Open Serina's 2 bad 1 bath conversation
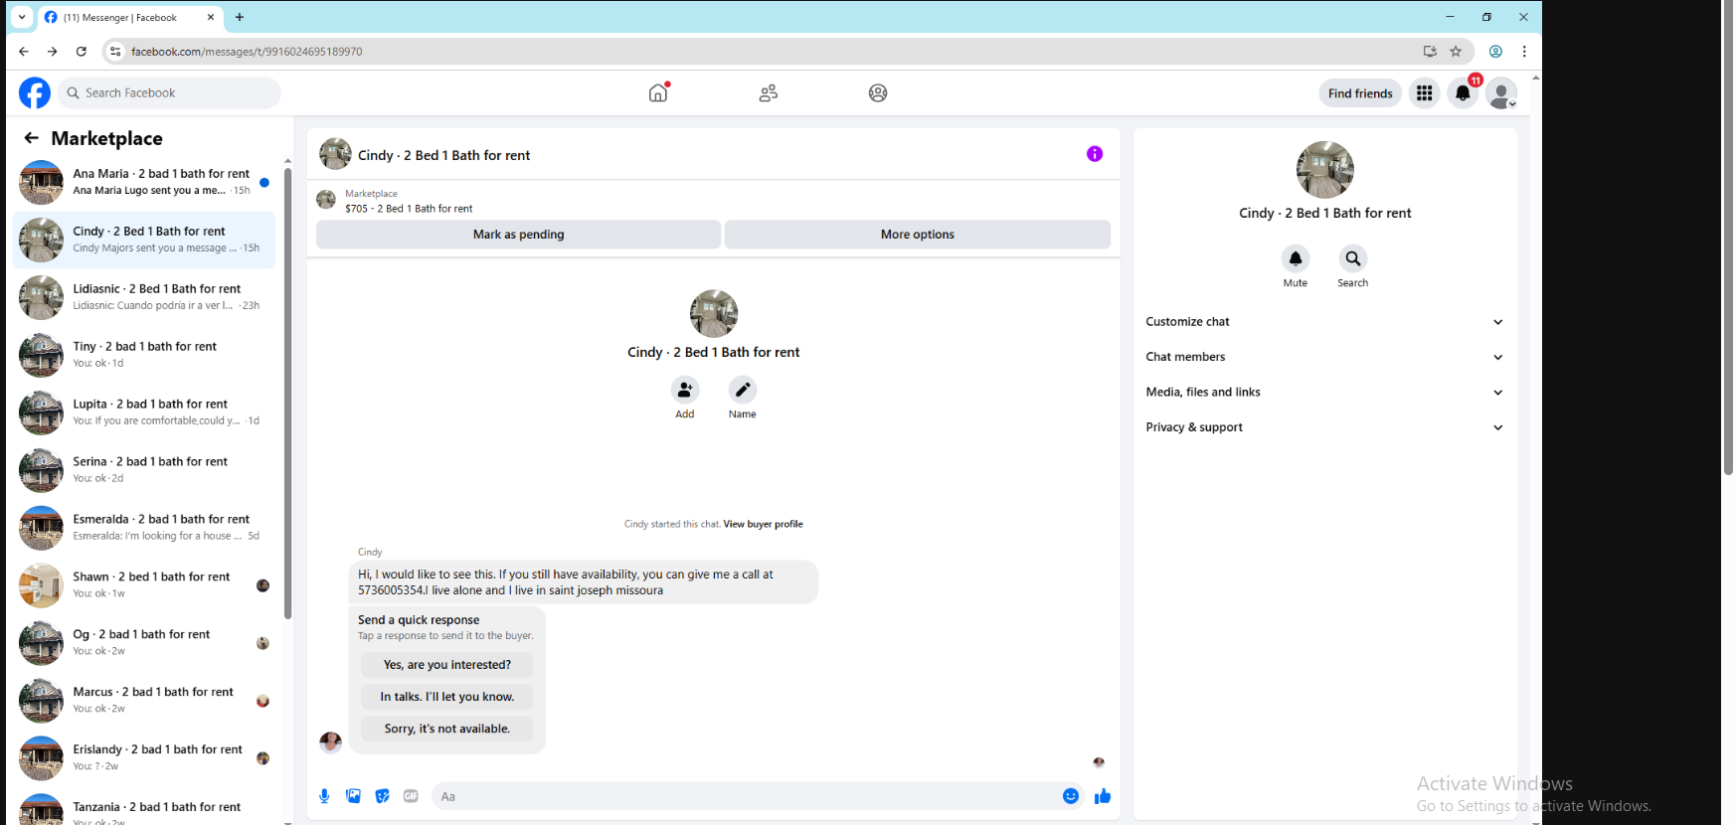Image resolution: width=1736 pixels, height=825 pixels. (x=145, y=471)
